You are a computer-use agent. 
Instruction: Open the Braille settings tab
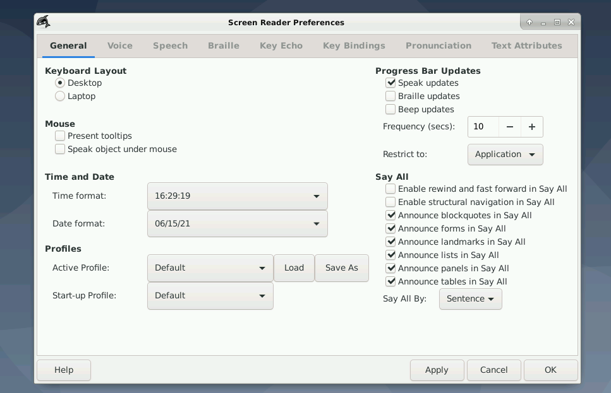(224, 45)
